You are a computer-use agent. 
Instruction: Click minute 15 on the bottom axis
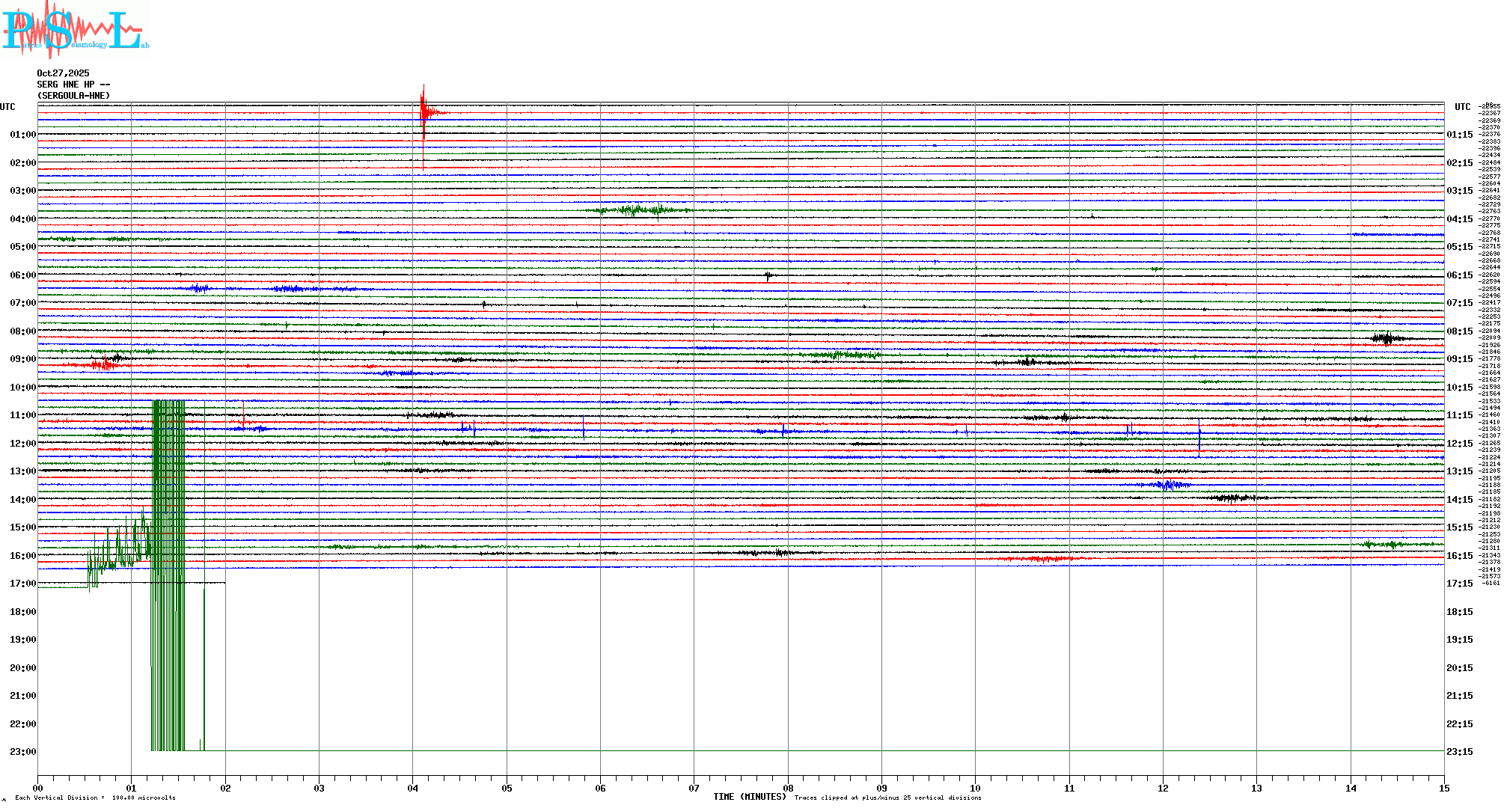click(1443, 788)
